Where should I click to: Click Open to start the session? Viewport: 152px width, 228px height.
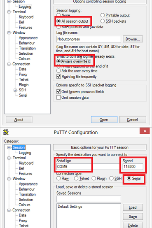[x=104, y=119]
